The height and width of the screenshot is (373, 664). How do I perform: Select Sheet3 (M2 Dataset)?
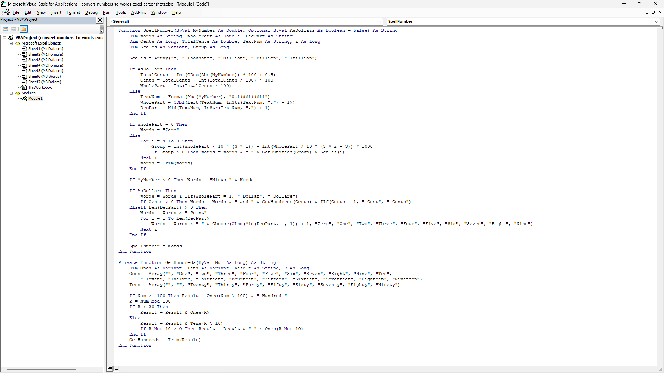coord(46,60)
